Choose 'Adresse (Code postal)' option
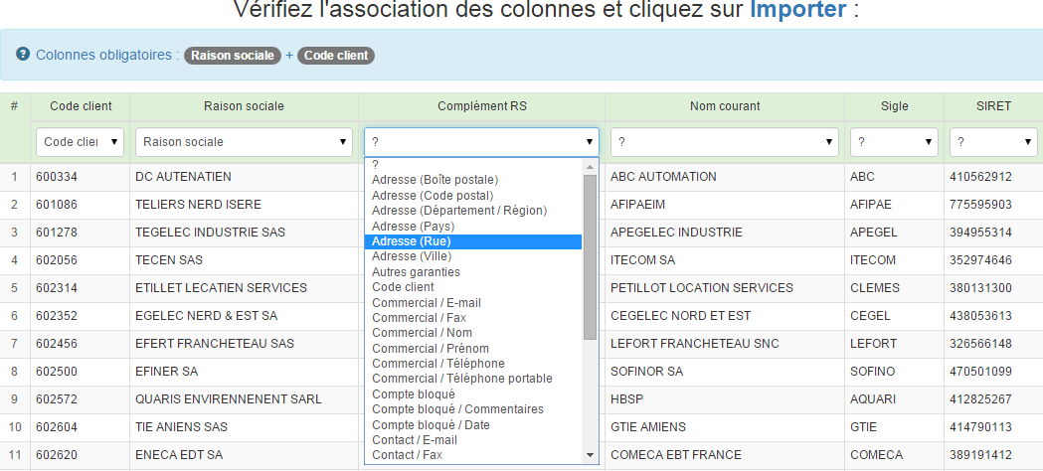 (x=433, y=195)
